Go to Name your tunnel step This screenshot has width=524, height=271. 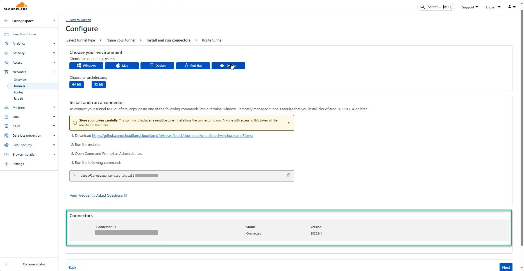click(x=121, y=40)
